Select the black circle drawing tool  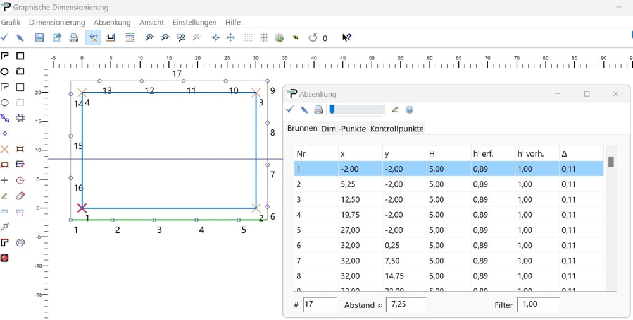tap(4, 71)
